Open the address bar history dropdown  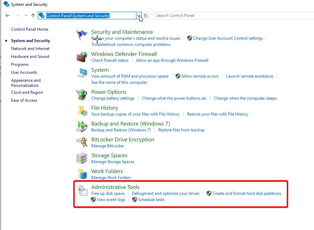[139, 16]
